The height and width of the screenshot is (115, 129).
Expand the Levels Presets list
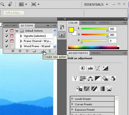point(72,99)
